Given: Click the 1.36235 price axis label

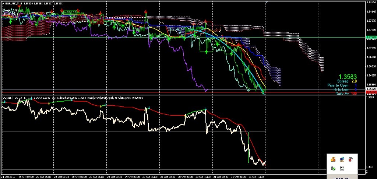Looking at the screenshot, I should point(371,75).
